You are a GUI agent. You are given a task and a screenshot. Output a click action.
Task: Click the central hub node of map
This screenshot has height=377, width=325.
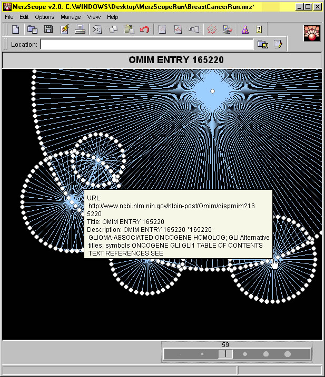click(x=212, y=91)
